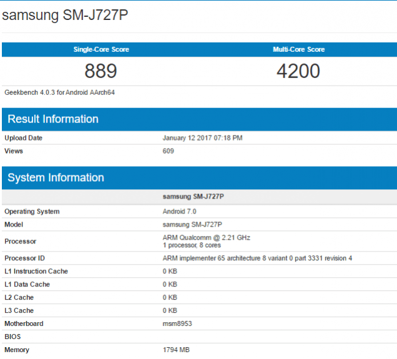Click the ARM Qualcomm @ 2.21 GHz value
397x359 pixels.
coord(206,238)
